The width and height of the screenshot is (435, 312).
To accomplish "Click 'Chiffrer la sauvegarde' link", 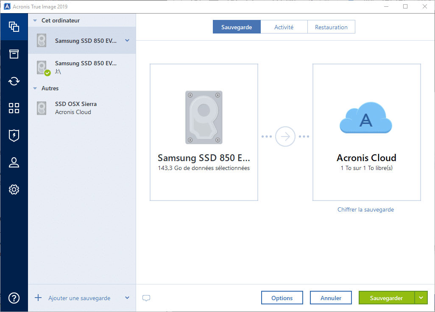I will [x=365, y=209].
